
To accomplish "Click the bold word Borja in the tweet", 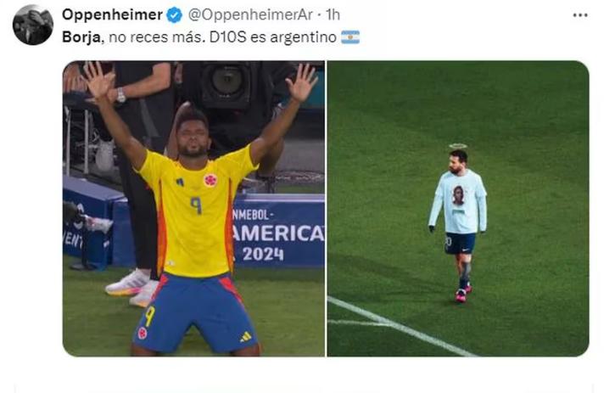I will (x=82, y=37).
